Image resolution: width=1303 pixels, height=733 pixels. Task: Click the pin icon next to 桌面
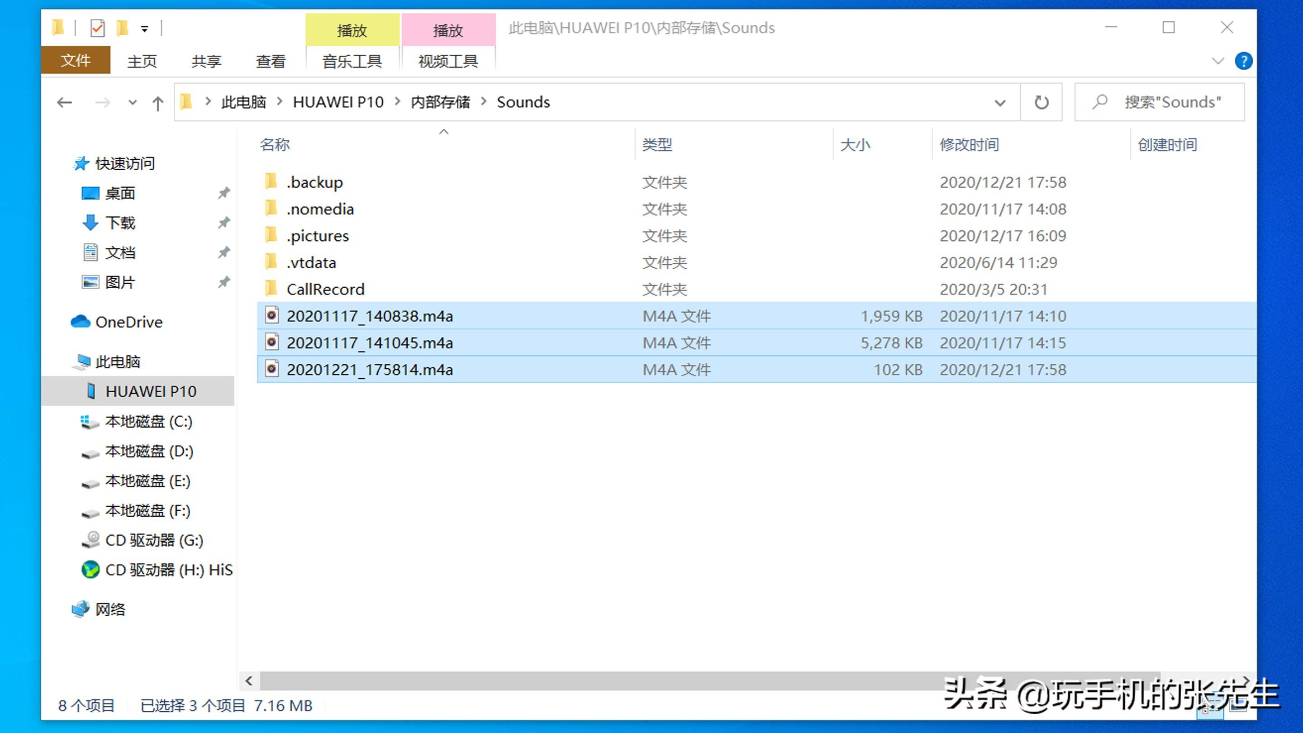[x=224, y=193]
